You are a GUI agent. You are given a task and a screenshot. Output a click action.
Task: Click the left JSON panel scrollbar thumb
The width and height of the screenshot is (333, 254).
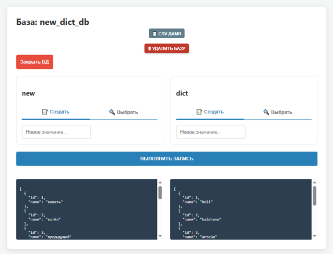coord(160,193)
